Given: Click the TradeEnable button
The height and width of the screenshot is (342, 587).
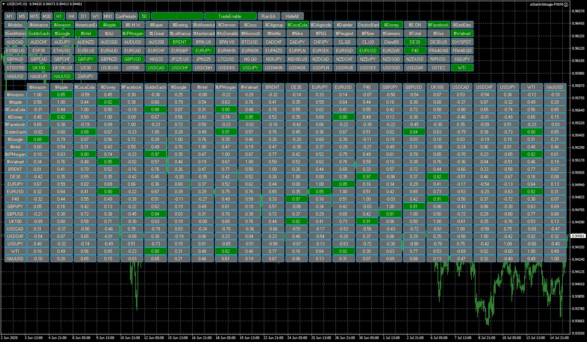Looking at the screenshot, I should coord(230,16).
